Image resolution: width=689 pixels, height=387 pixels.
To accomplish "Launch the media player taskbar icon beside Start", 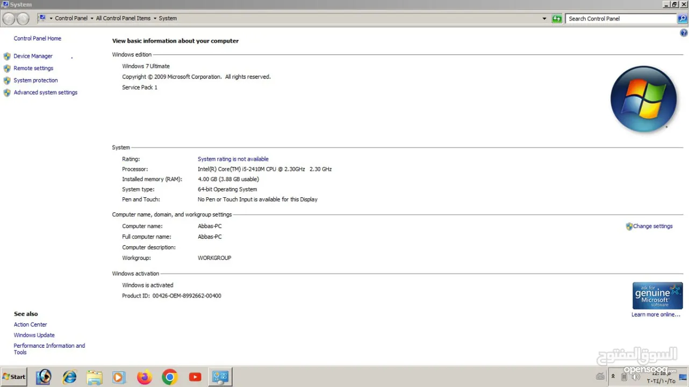I will click(44, 377).
